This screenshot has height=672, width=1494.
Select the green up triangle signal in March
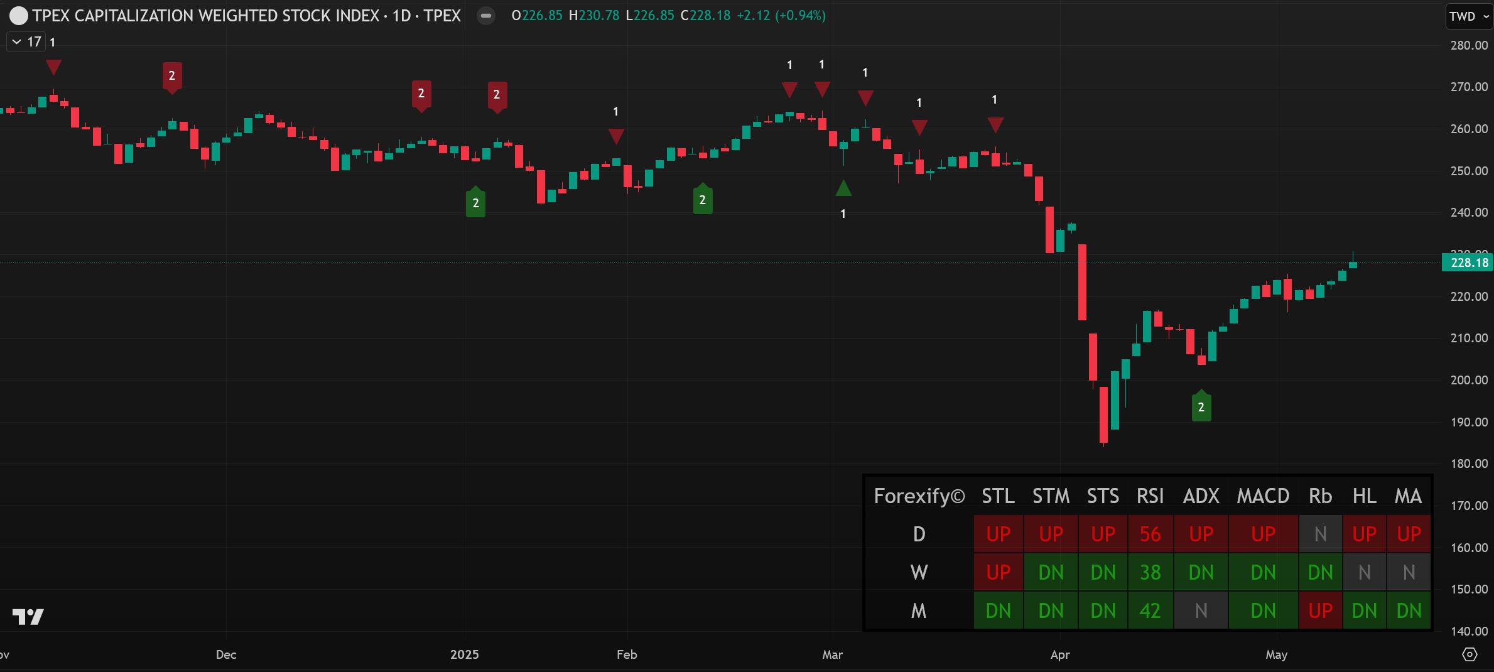coord(843,188)
